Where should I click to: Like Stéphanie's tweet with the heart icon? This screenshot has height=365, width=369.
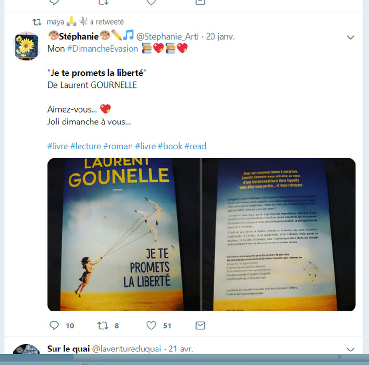pyautogui.click(x=151, y=325)
